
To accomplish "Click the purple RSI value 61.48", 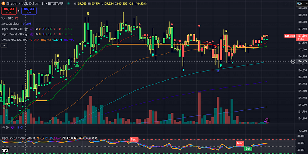I will point(57,138).
